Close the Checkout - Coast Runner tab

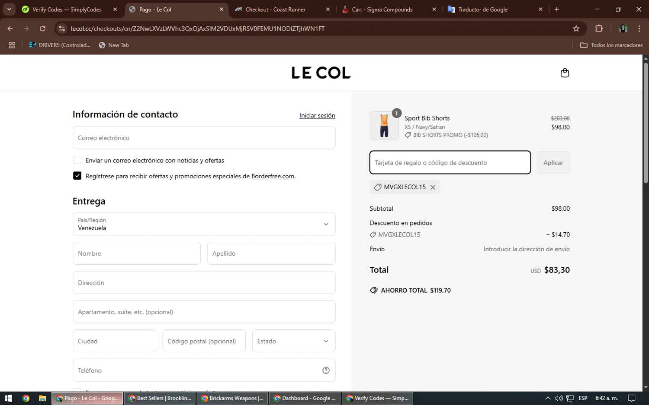tap(328, 9)
